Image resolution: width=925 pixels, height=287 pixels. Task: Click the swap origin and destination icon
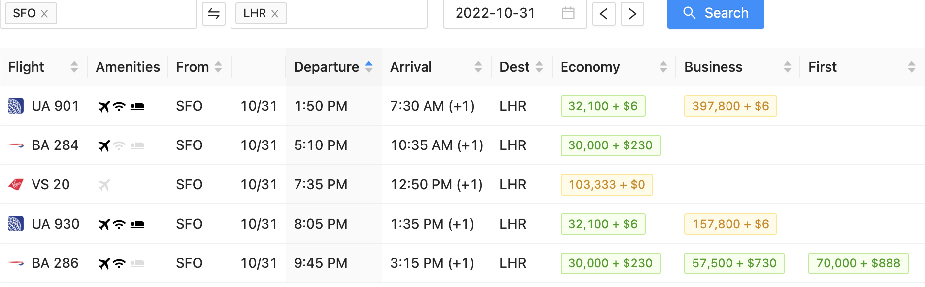(x=214, y=13)
